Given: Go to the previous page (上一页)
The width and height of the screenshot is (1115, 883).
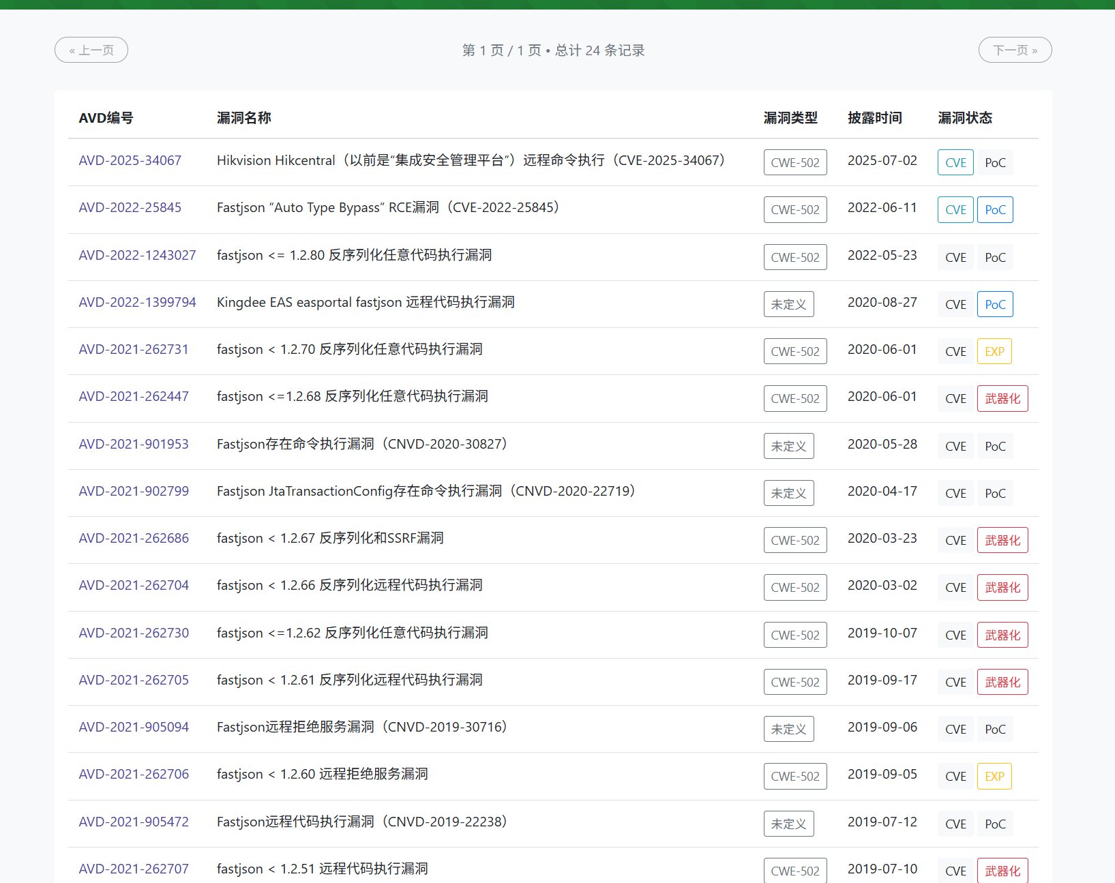Looking at the screenshot, I should [91, 50].
